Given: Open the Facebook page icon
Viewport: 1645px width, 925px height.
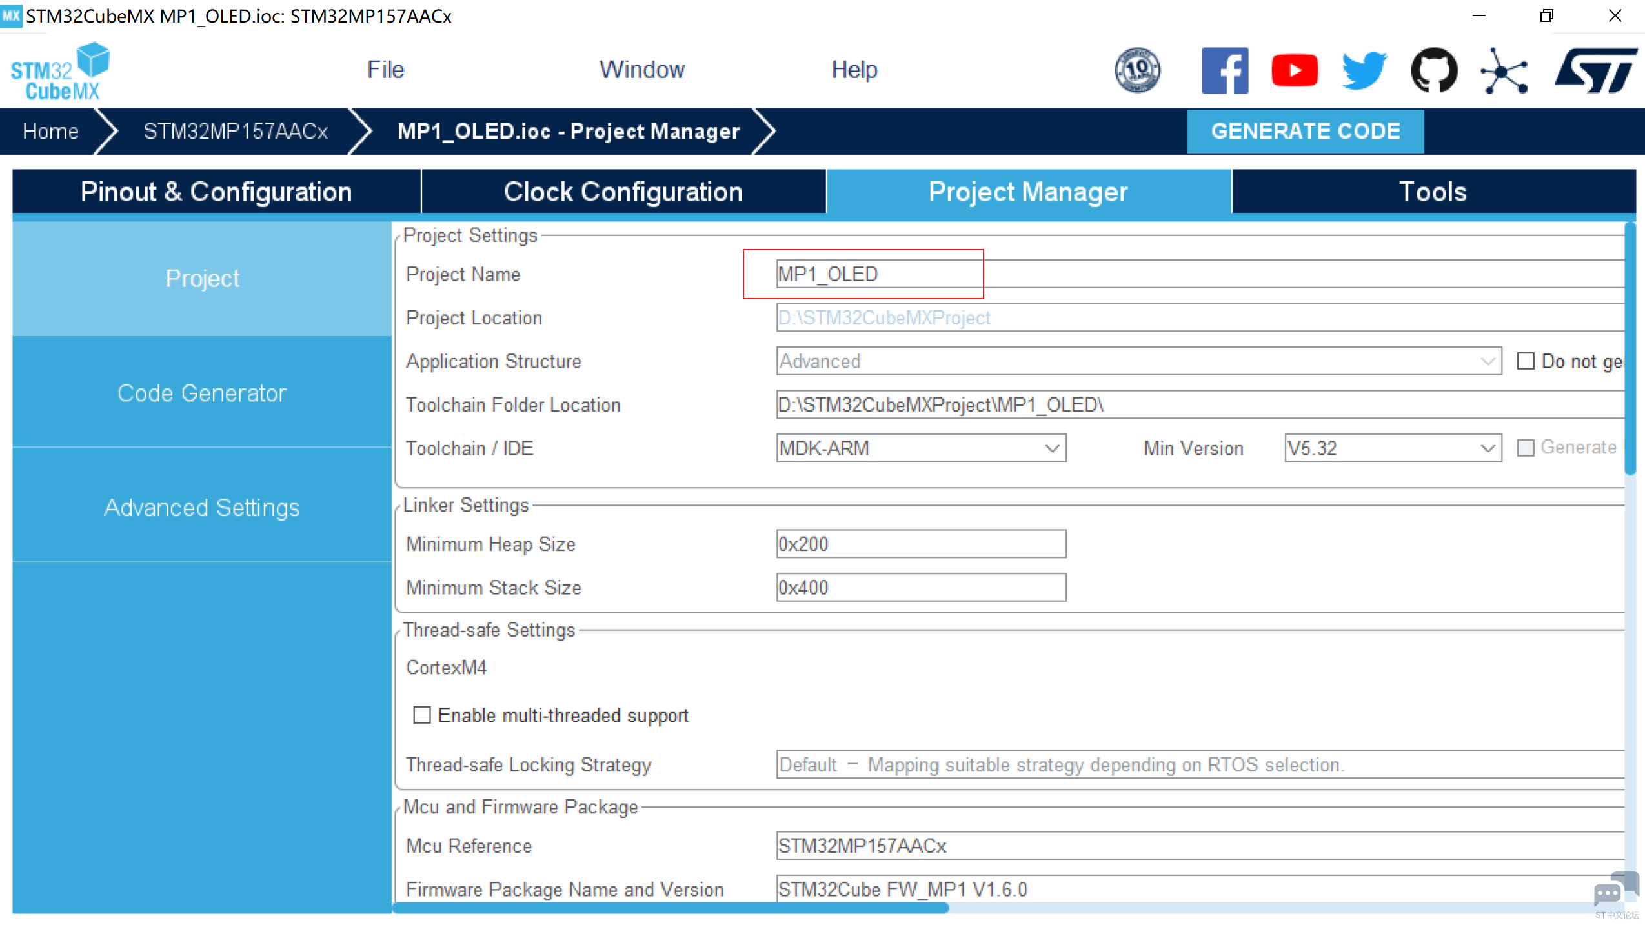Looking at the screenshot, I should 1224,70.
